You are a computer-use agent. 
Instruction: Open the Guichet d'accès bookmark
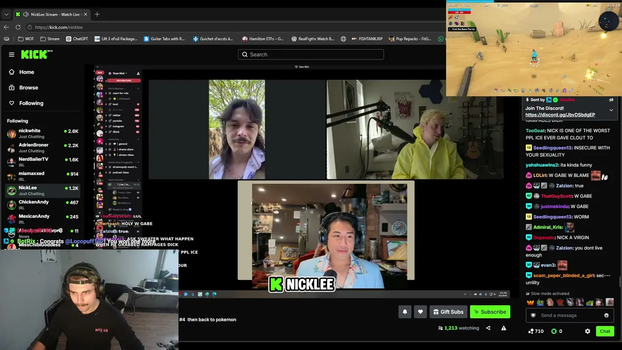point(213,39)
